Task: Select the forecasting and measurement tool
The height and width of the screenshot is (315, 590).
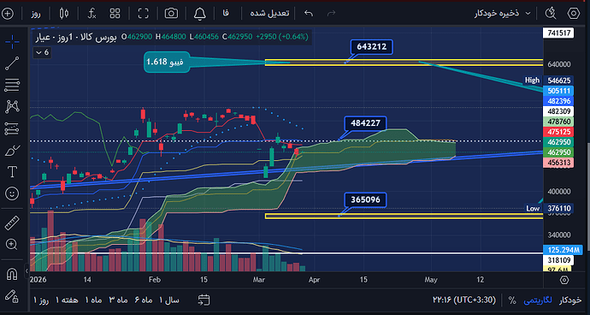Action: pos(12,129)
